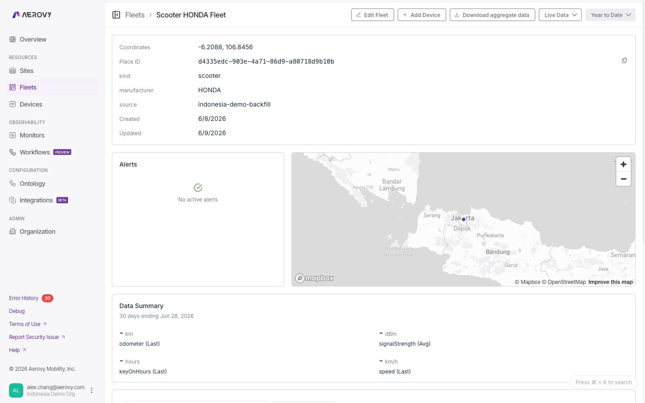Screen dimensions: 645x403
Task: Click the Updated date 6/9/2026
Action: pos(212,133)
